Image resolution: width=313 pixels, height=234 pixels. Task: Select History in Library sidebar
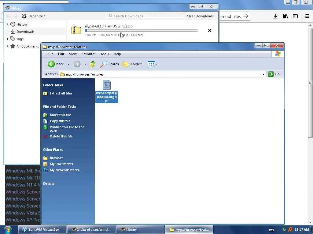pyautogui.click(x=22, y=24)
